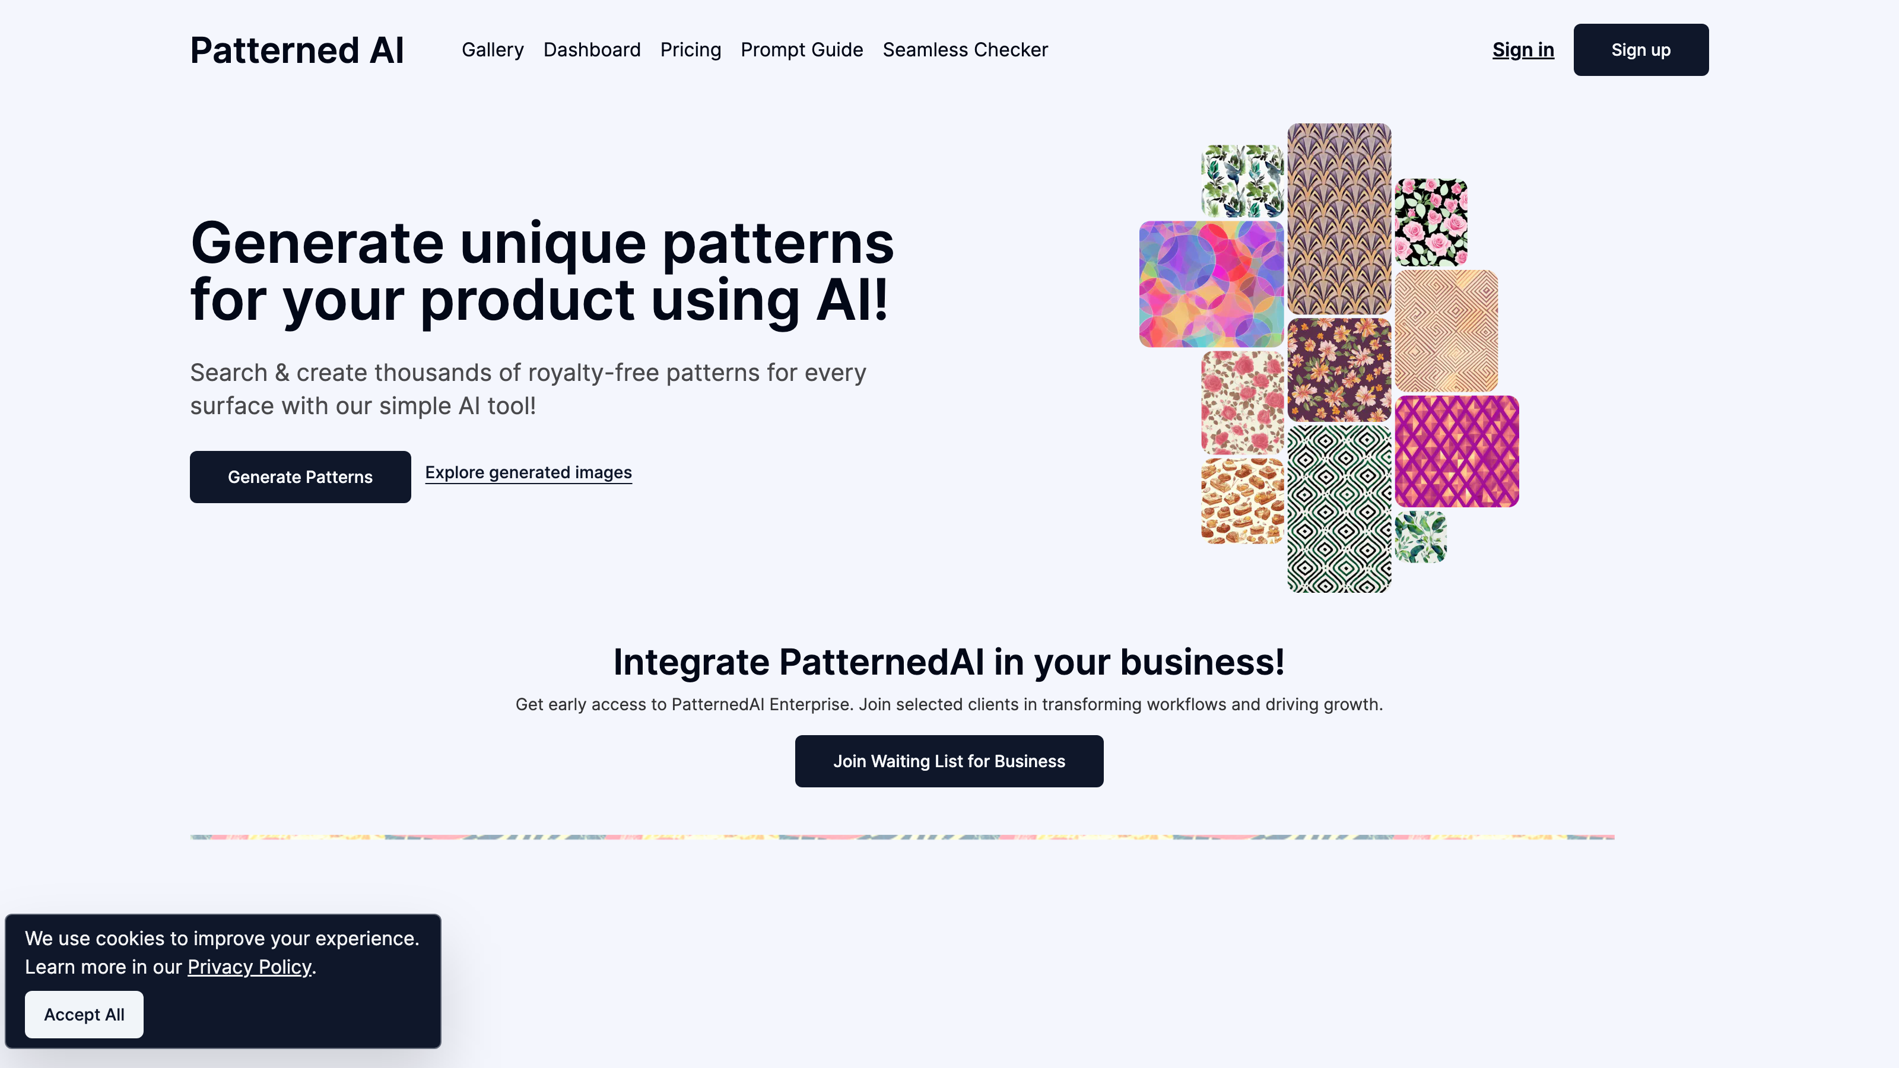Accept all cookies toggle
1899x1068 pixels.
(x=84, y=1015)
